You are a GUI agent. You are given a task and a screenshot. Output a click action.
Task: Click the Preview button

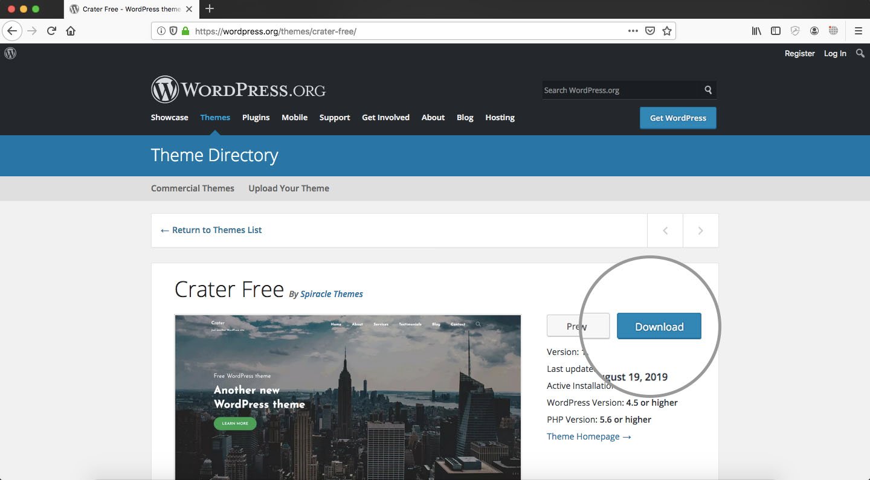(x=578, y=326)
